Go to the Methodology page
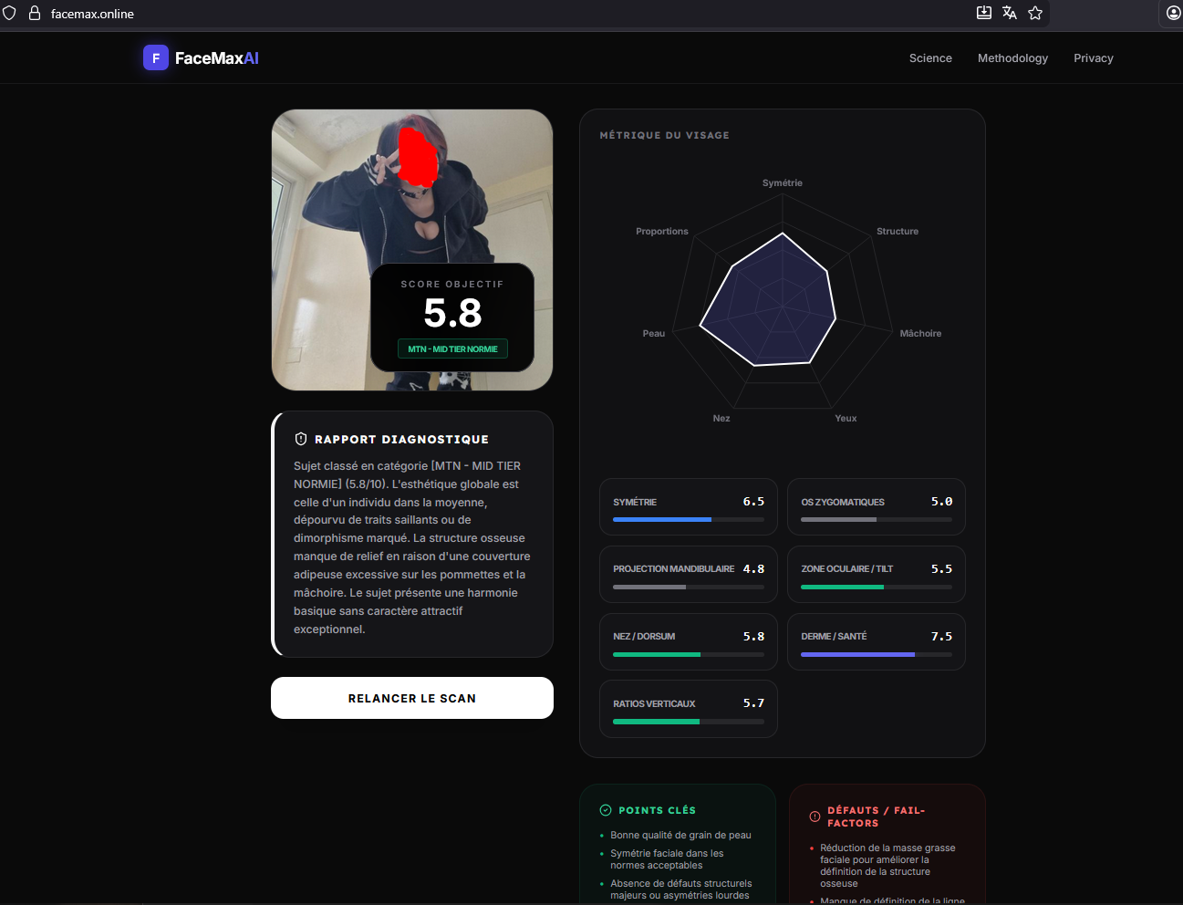 1012,57
